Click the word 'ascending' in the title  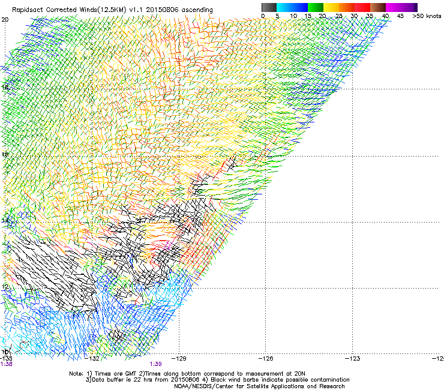pos(197,10)
